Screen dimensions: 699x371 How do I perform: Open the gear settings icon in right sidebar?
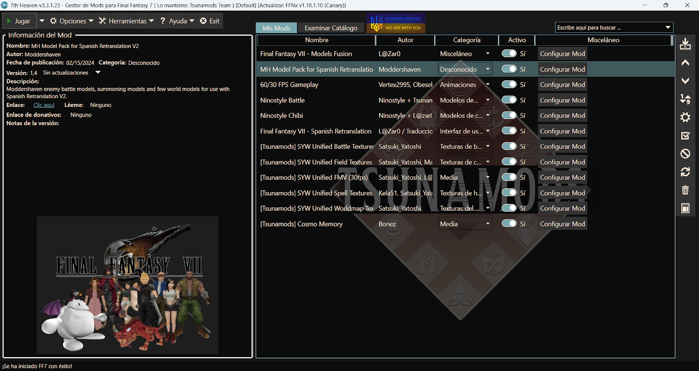coord(685,117)
